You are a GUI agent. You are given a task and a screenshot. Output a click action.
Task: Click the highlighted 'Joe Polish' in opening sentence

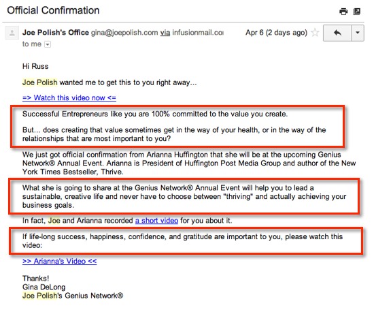[x=40, y=82]
